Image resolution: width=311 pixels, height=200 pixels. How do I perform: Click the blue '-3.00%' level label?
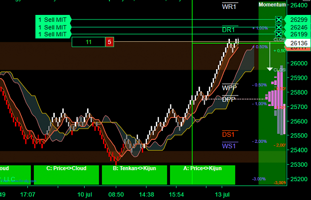coord(259,179)
